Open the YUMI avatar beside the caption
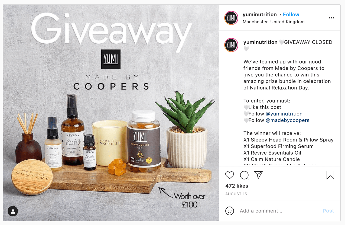This screenshot has height=225, width=345. 231,45
